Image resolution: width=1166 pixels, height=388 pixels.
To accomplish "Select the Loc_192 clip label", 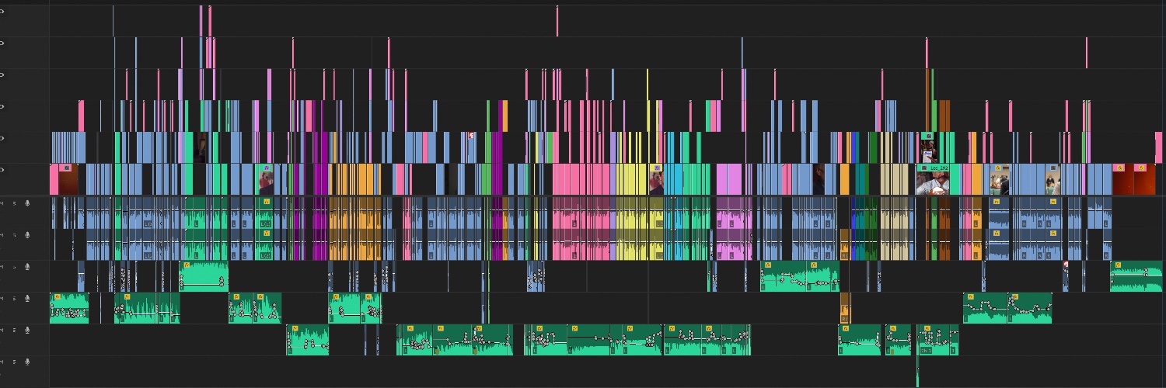I will coord(938,168).
